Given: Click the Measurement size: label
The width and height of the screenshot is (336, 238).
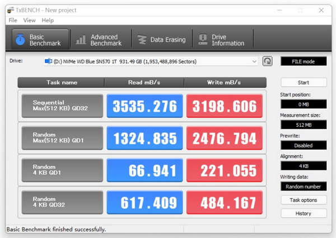Looking at the screenshot, I should pyautogui.click(x=300, y=115).
